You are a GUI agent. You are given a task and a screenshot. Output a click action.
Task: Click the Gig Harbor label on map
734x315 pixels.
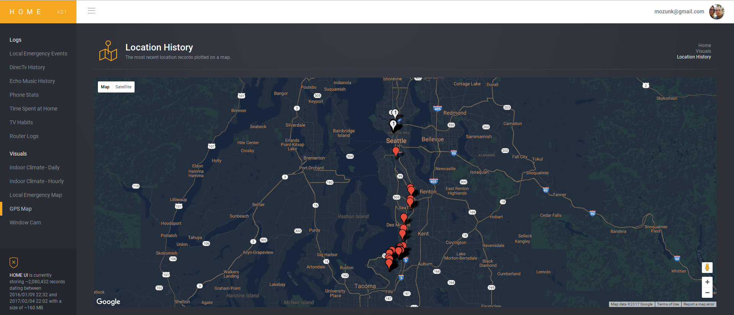pyautogui.click(x=327, y=255)
